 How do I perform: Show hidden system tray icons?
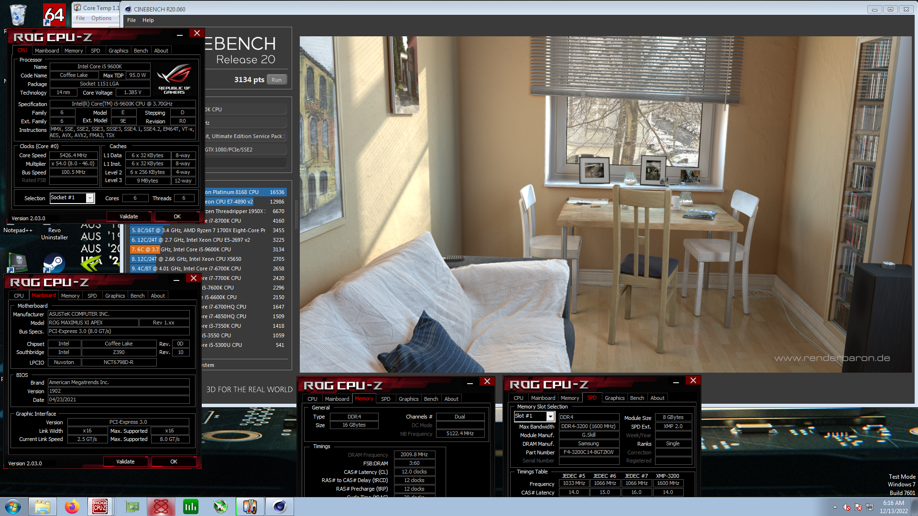(x=835, y=507)
